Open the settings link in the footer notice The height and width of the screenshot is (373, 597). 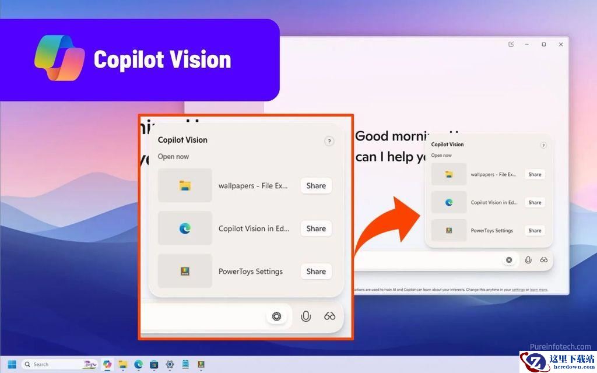tap(518, 290)
